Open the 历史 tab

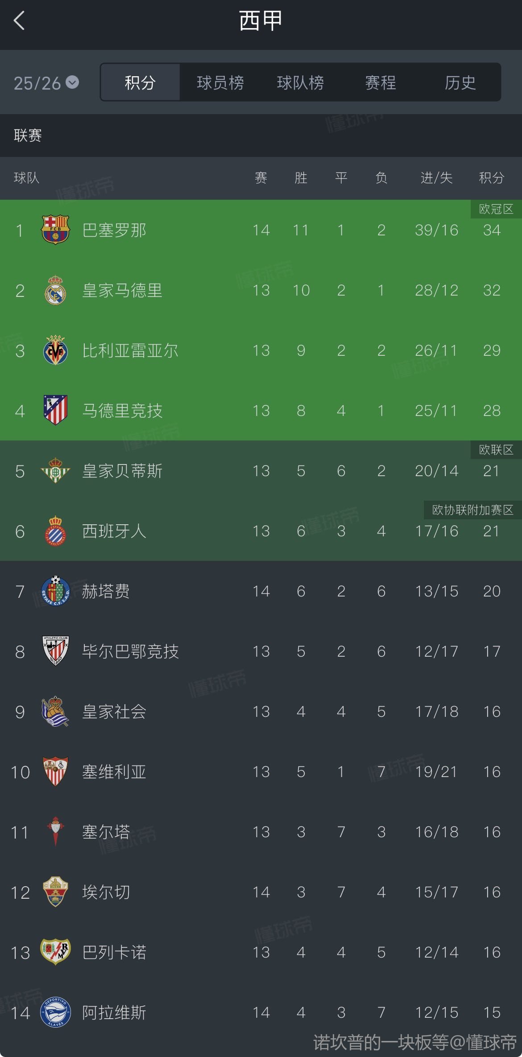point(460,83)
